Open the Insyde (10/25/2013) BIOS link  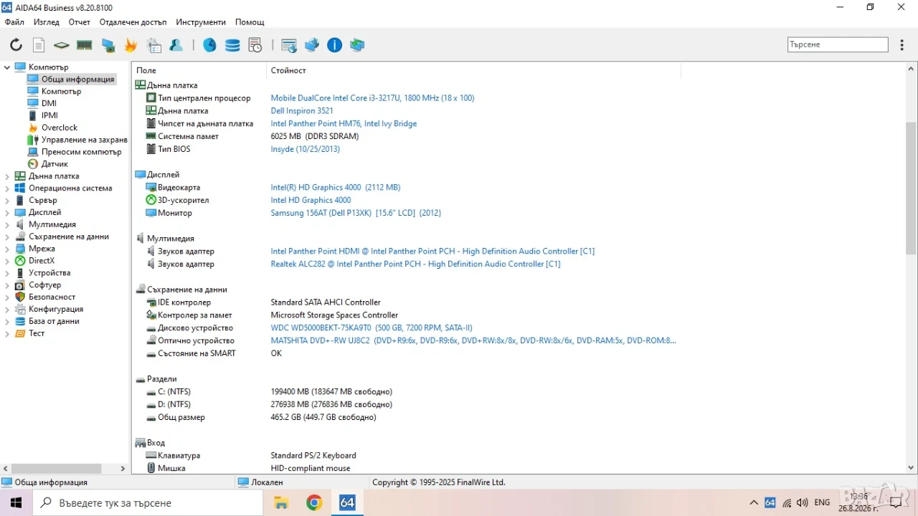(306, 149)
